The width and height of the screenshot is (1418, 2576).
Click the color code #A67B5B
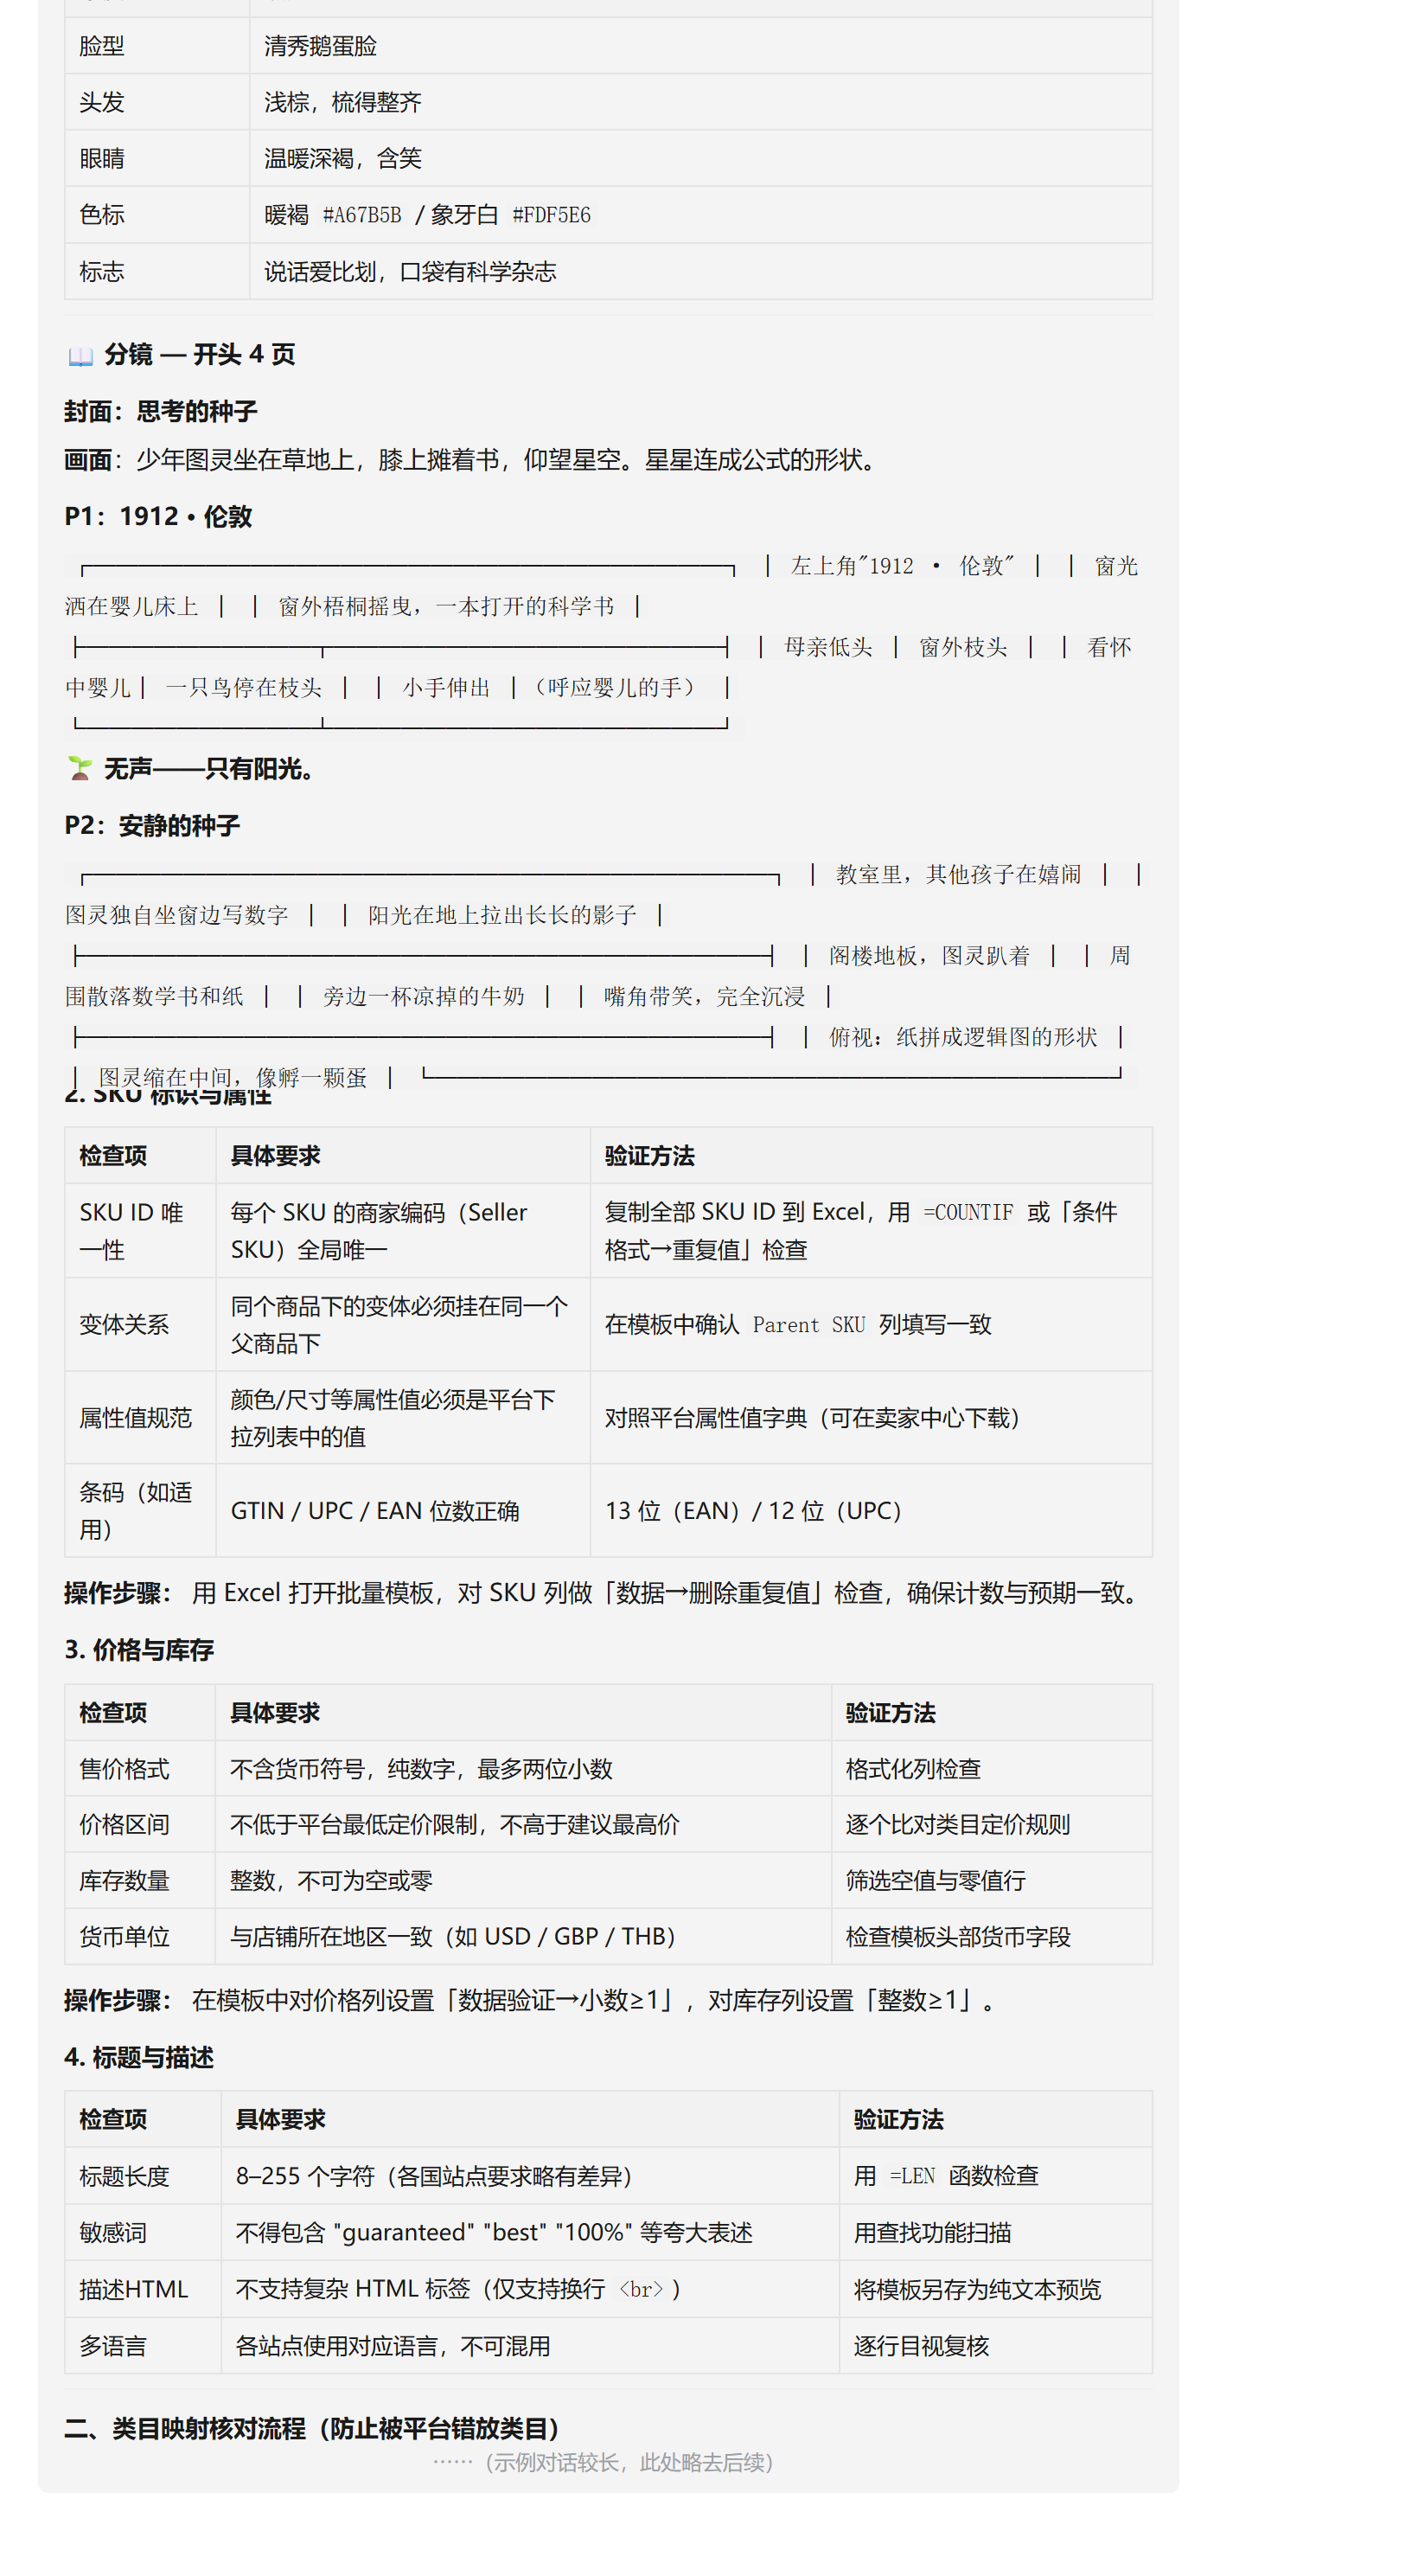tap(361, 215)
